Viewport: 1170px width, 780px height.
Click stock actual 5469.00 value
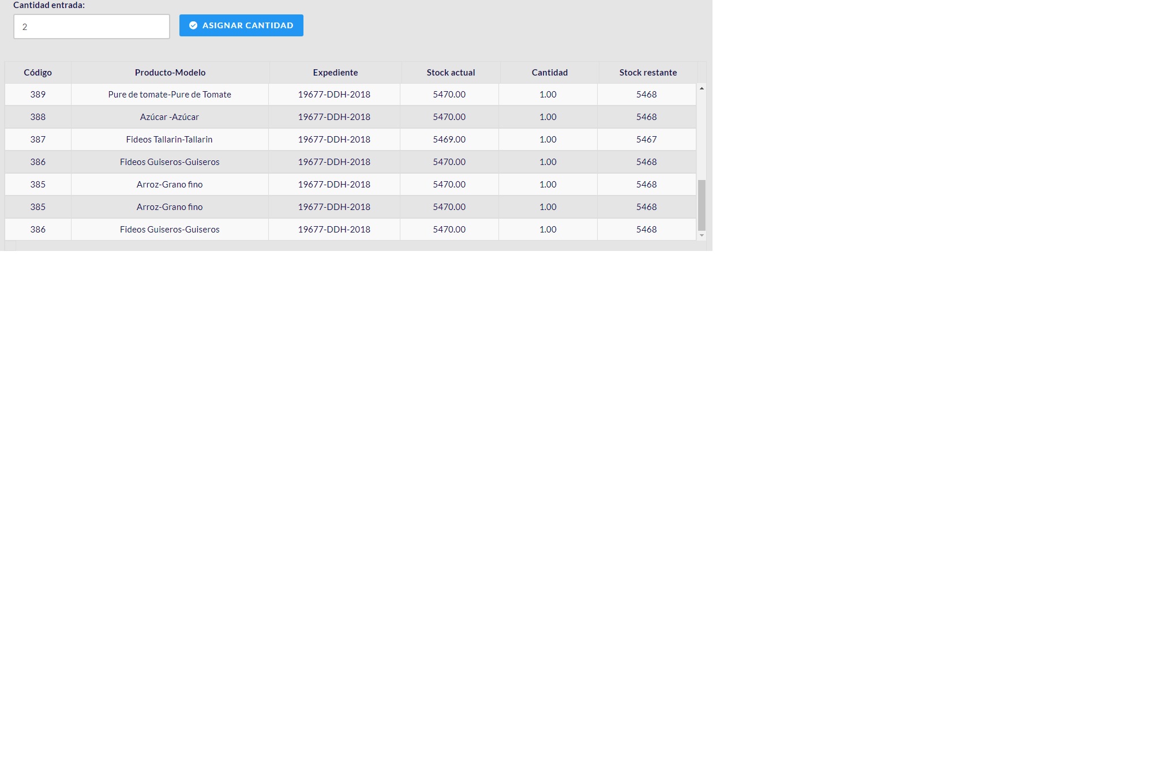click(x=449, y=140)
